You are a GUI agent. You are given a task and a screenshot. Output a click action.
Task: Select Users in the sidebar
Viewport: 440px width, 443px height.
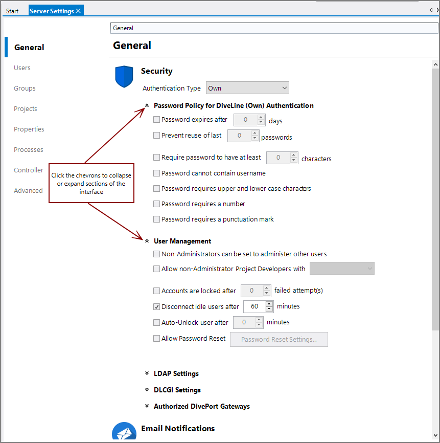[22, 68]
